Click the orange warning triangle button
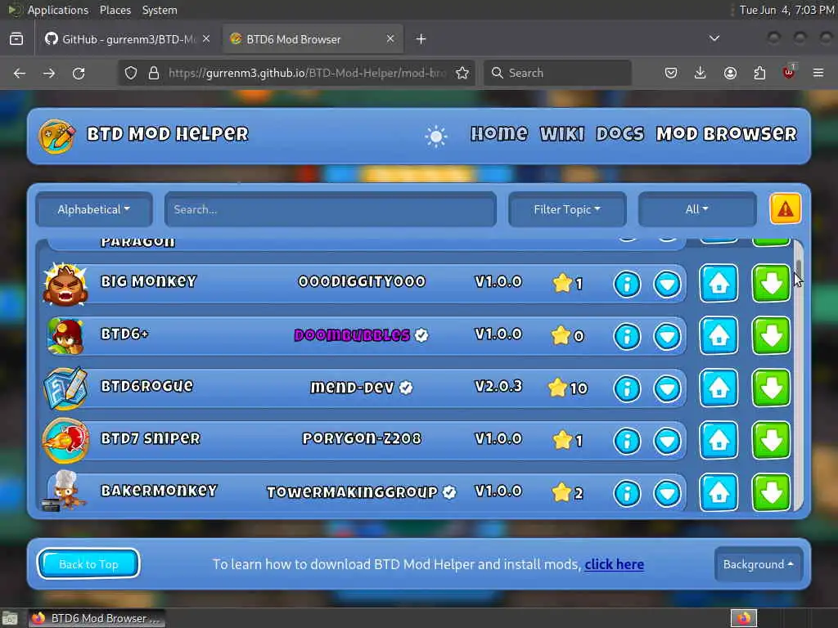 click(785, 209)
